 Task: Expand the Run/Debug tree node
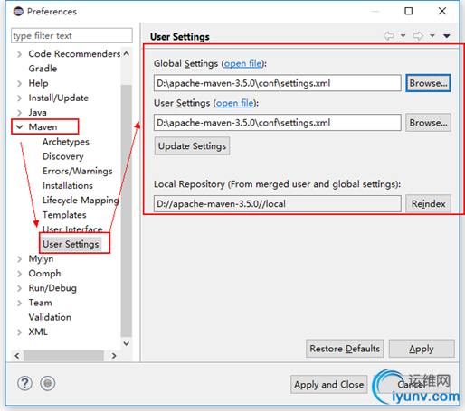point(19,288)
